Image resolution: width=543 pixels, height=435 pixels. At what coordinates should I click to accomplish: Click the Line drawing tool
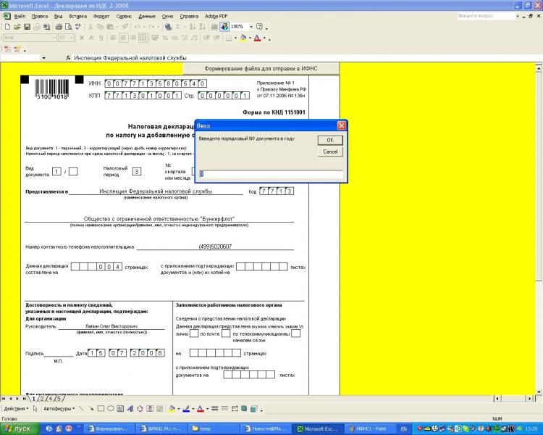tap(81, 409)
